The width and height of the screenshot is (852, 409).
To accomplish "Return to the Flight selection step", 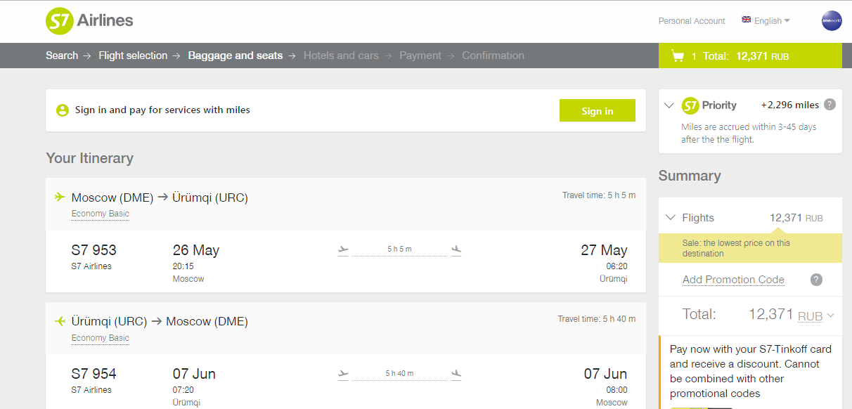I will 133,56.
